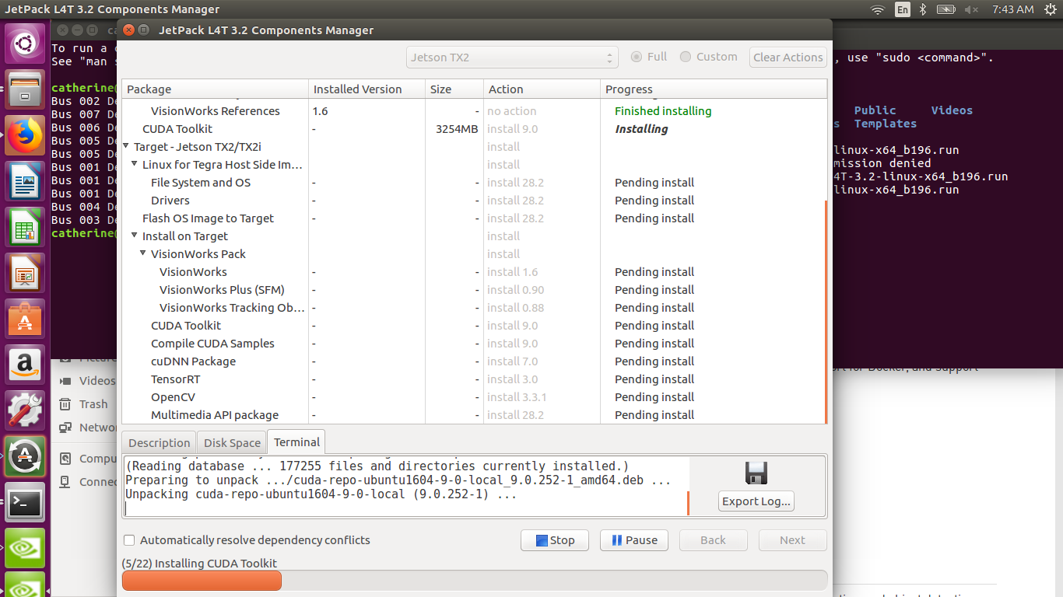Open the battery status indicator
The height and width of the screenshot is (597, 1063).
[946, 9]
